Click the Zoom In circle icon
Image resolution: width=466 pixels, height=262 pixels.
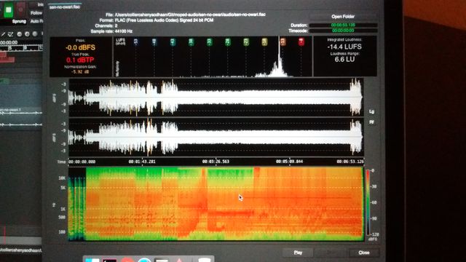[28, 34]
